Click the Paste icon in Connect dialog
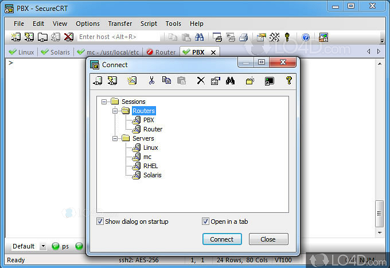Screen dimensions: 390x268 [181, 80]
